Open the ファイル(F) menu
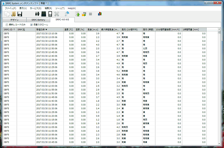The height and width of the screenshot is (148, 224). pos(10,8)
